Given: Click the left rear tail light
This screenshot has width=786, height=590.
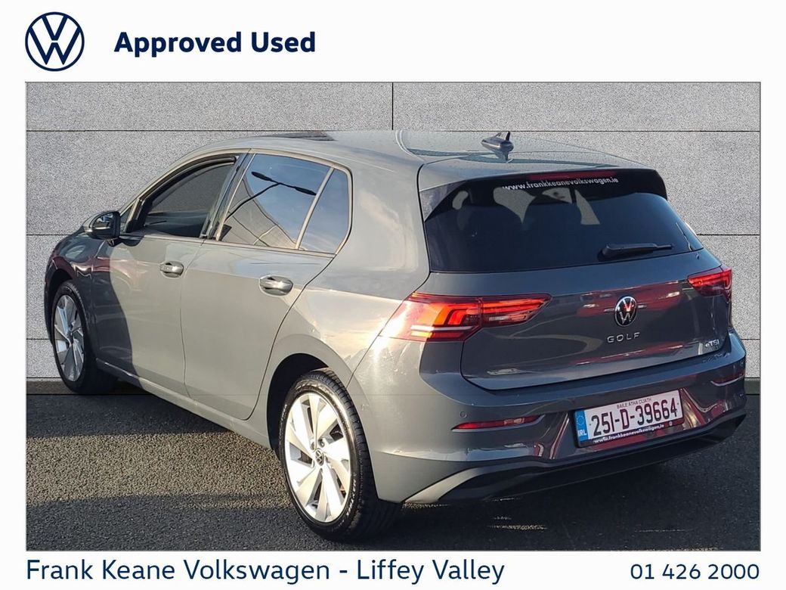Looking at the screenshot, I should point(466,315).
